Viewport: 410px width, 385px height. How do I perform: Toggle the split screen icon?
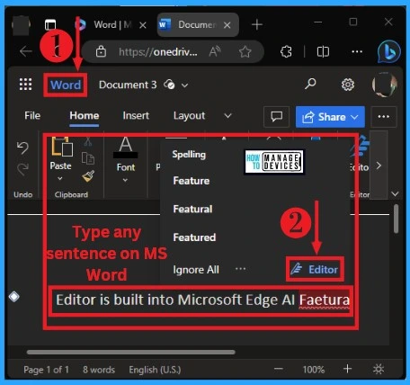coord(323,51)
